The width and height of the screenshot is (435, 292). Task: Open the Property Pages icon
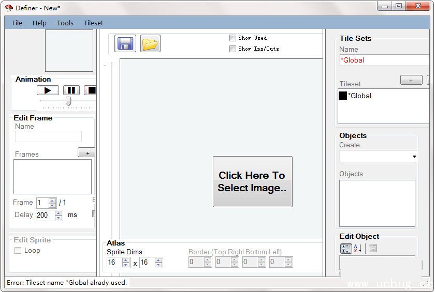(373, 249)
